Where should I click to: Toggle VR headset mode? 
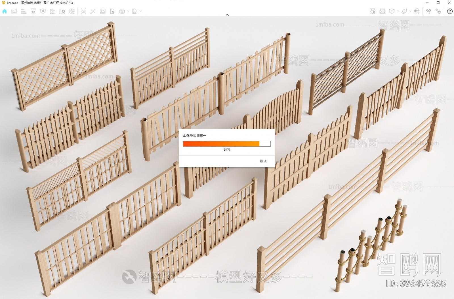[x=417, y=11]
